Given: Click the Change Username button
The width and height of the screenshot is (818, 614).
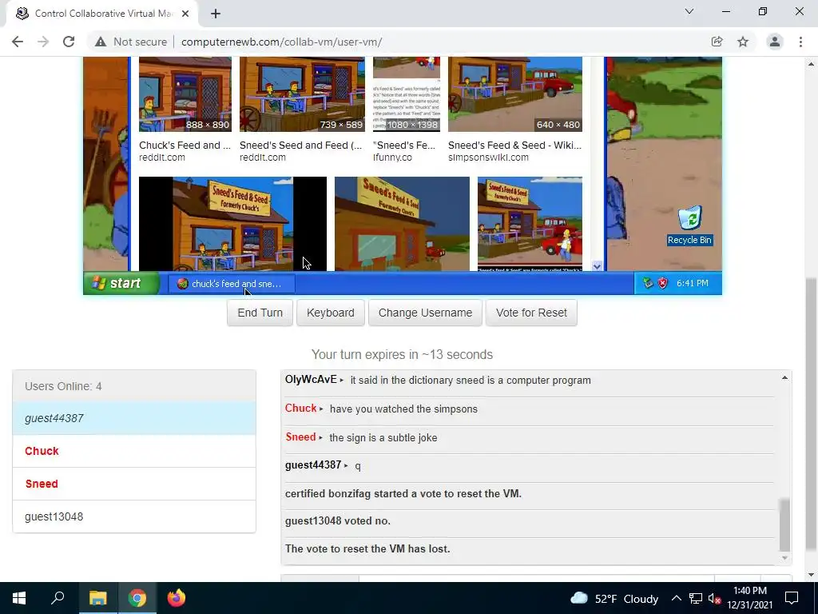Looking at the screenshot, I should pyautogui.click(x=425, y=313).
